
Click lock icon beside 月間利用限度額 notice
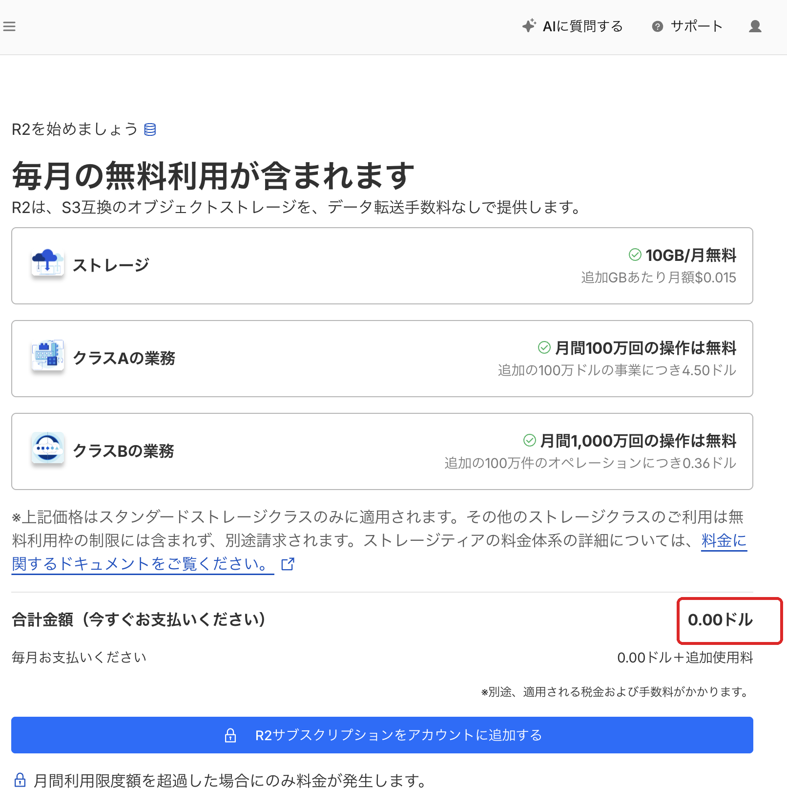[x=20, y=780]
